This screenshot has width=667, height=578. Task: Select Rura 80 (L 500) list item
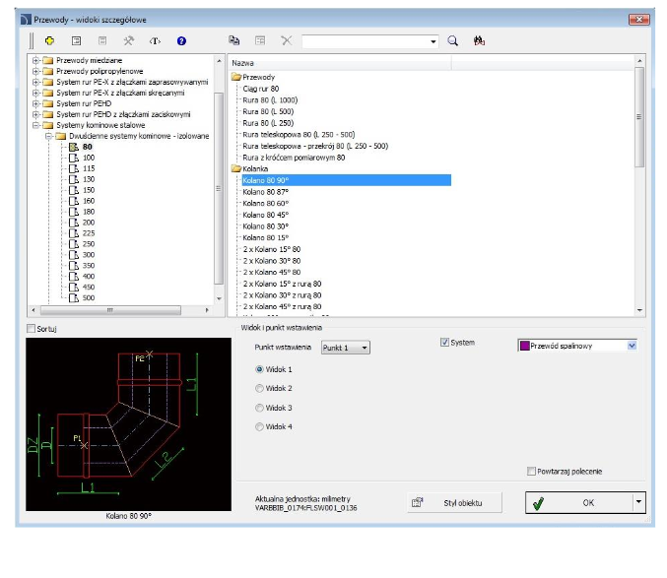269,111
